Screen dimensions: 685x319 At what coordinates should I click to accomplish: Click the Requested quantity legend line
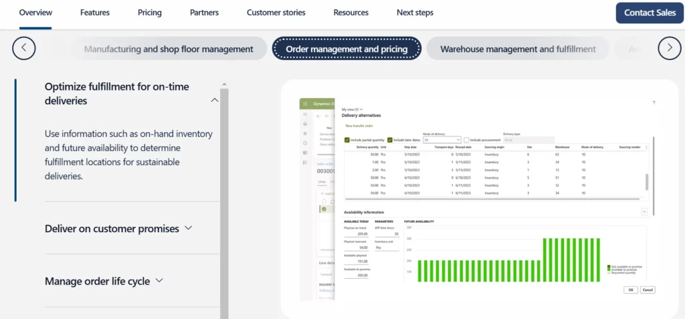tap(609, 273)
